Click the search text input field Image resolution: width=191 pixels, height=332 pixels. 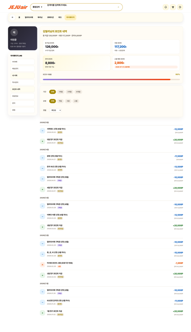coord(80,7)
